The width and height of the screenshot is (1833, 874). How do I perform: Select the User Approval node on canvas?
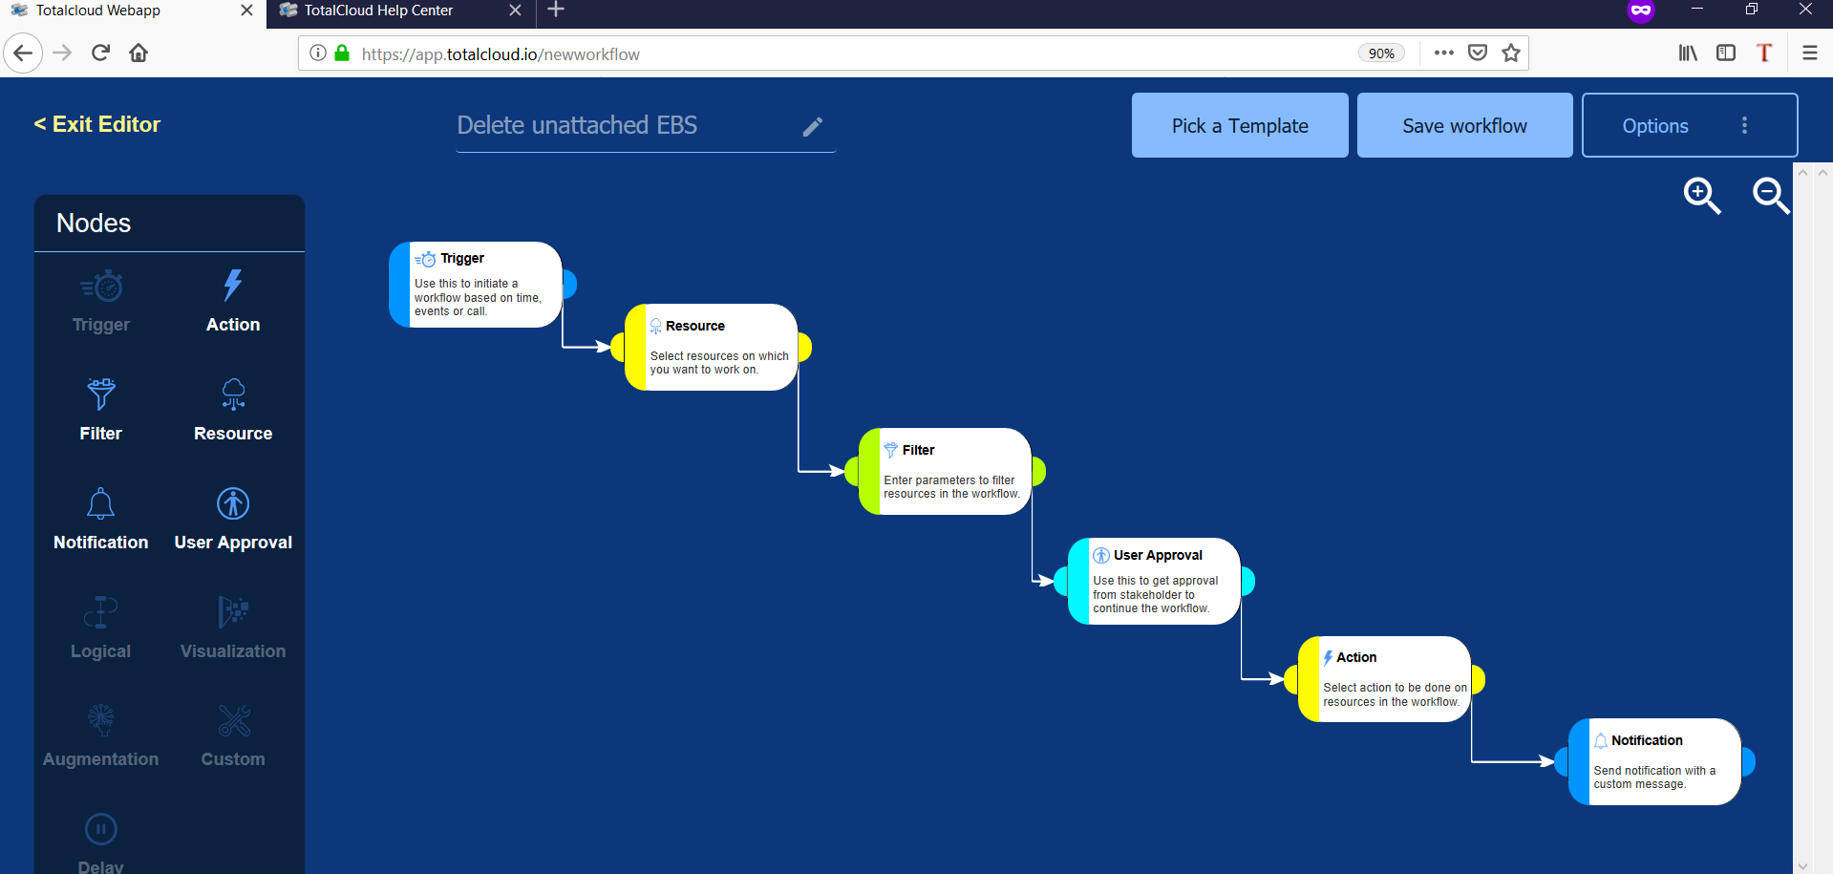[x=1154, y=581]
